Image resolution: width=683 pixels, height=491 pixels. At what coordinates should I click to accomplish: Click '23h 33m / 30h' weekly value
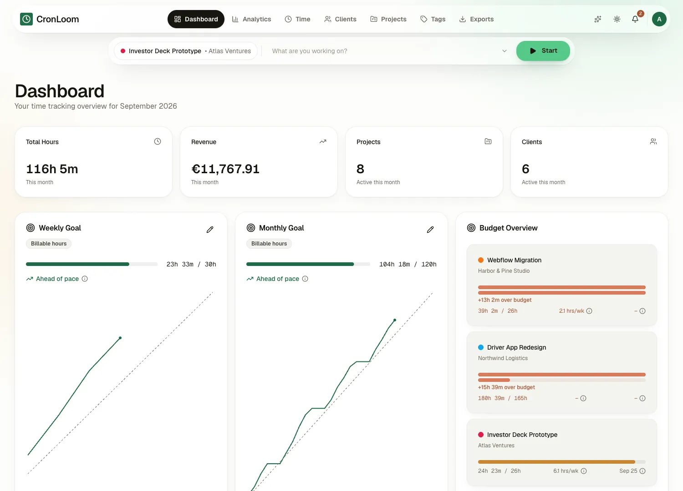[x=191, y=264]
